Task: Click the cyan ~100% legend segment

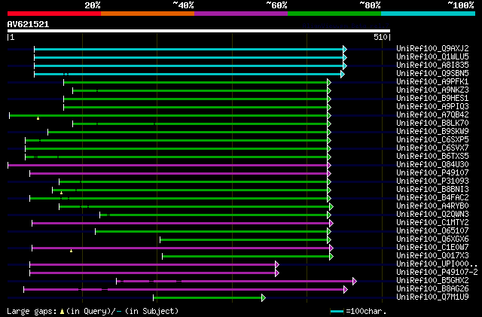Action: [429, 14]
